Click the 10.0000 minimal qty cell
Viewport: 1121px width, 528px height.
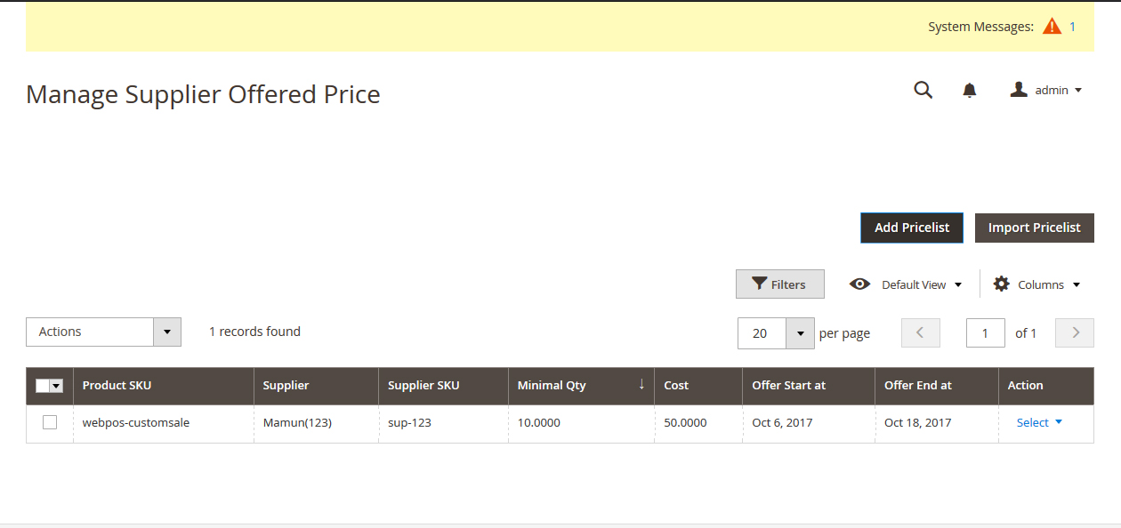coord(581,423)
